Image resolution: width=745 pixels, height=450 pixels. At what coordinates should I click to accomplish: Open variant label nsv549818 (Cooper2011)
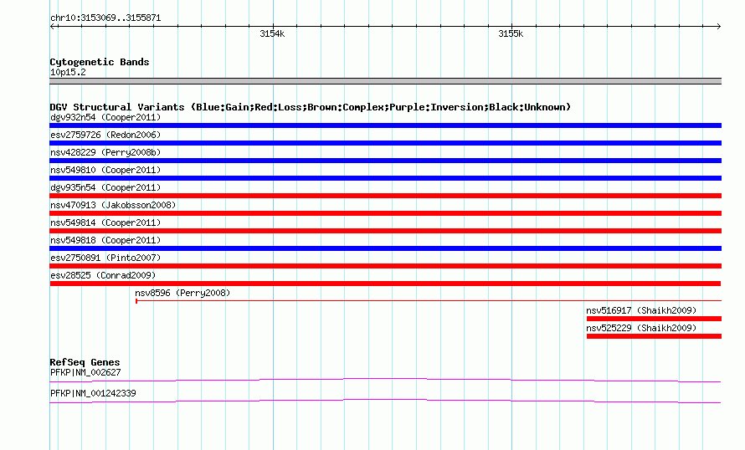click(x=105, y=240)
